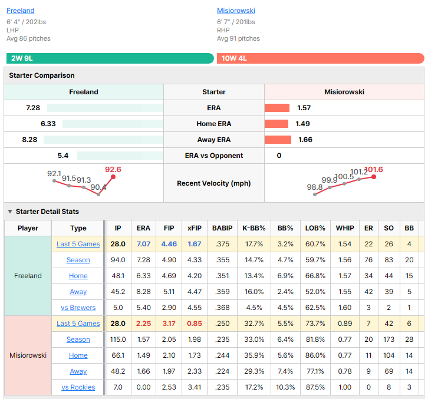This screenshot has height=399, width=428.
Task: Open Misiorowski's Last 5 Games link
Action: 78,324
